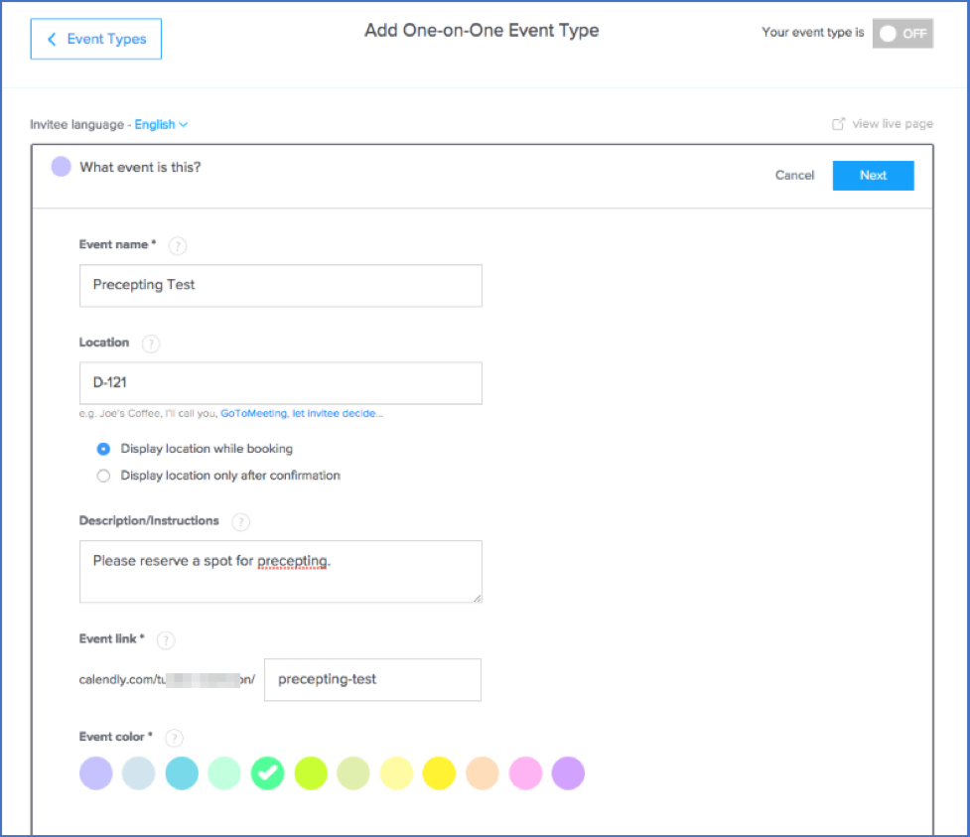970x837 pixels.
Task: Click the back chevron in Event Types
Action: [52, 39]
